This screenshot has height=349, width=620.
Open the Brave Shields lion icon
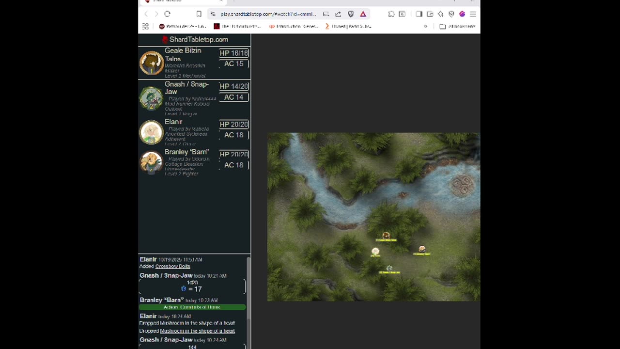pyautogui.click(x=351, y=14)
